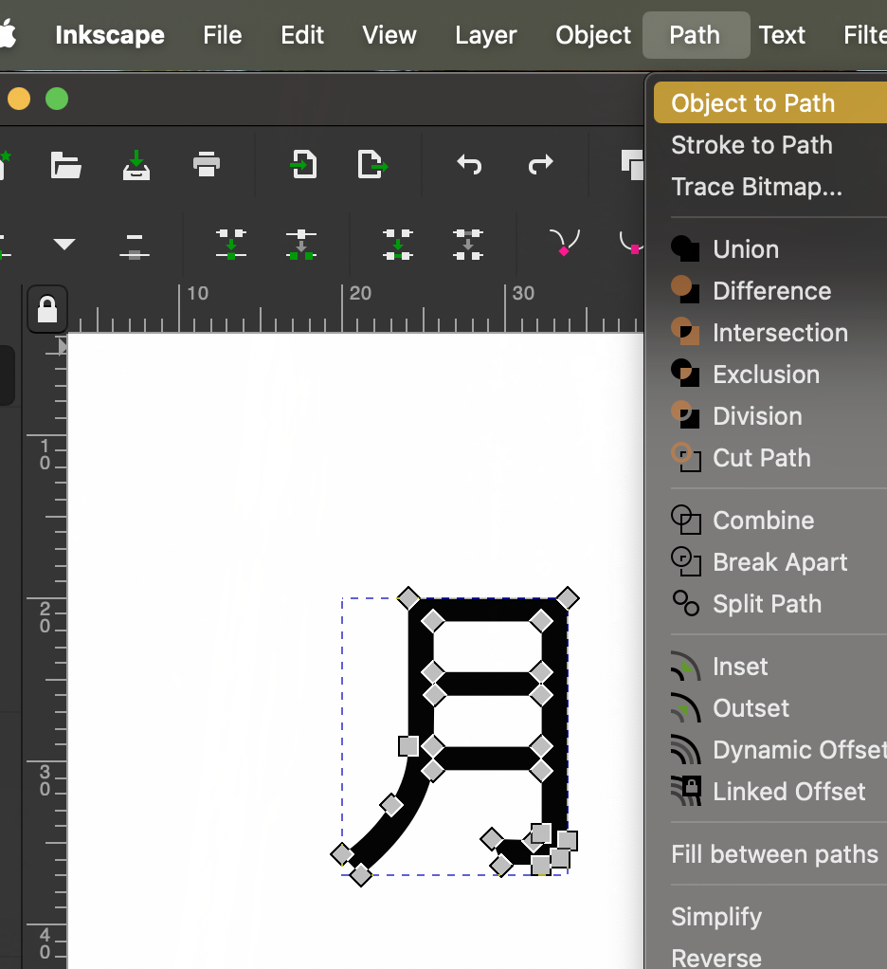Viewport: 887px width, 969px height.
Task: Delete the selected nodes
Action: pyautogui.click(x=135, y=244)
